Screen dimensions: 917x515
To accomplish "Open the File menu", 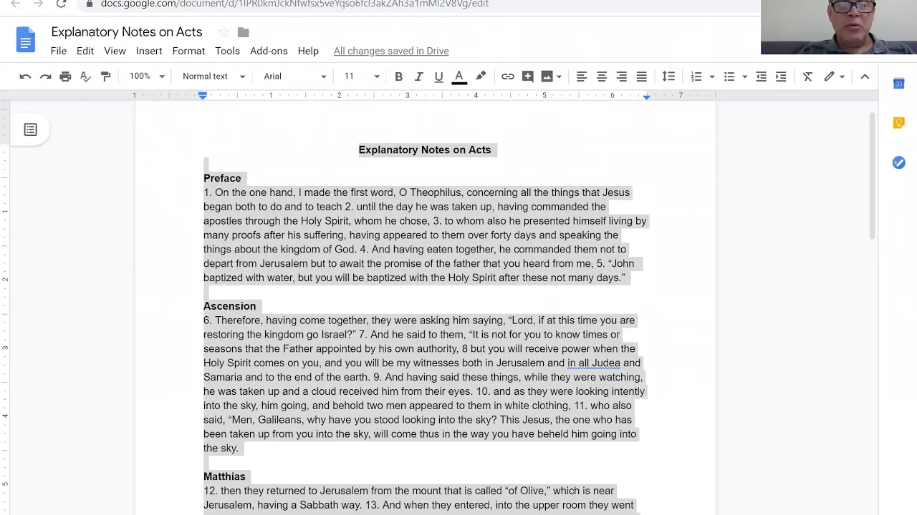I will pyautogui.click(x=59, y=51).
